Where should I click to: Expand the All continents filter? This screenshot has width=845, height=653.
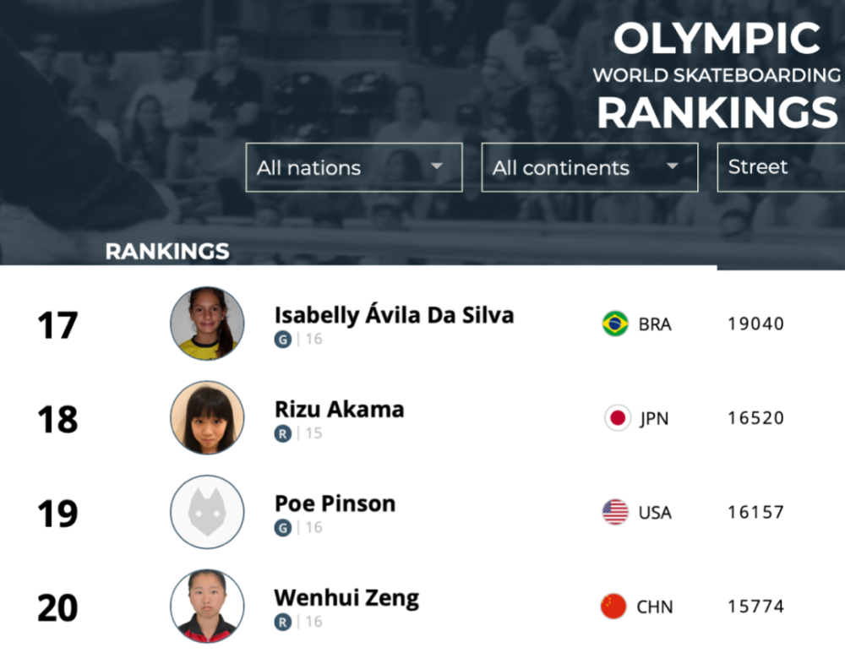(589, 167)
